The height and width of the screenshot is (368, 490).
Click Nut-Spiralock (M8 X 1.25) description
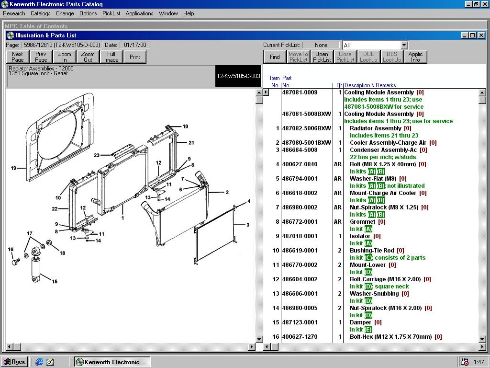(384, 207)
